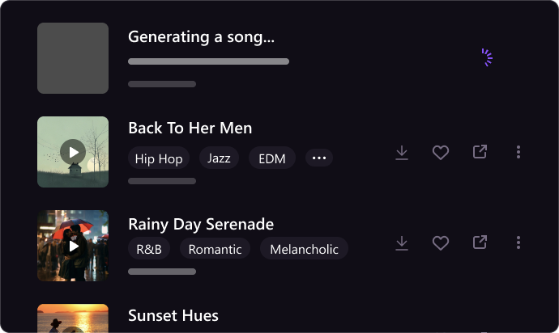Open more options for Back To Her Men
The image size is (559, 333).
[x=518, y=152]
